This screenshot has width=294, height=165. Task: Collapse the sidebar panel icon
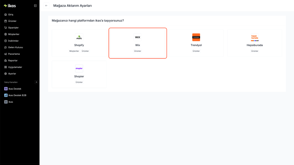(x=35, y=6)
